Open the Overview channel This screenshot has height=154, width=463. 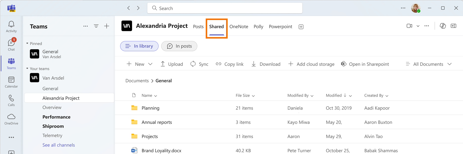[52, 107]
